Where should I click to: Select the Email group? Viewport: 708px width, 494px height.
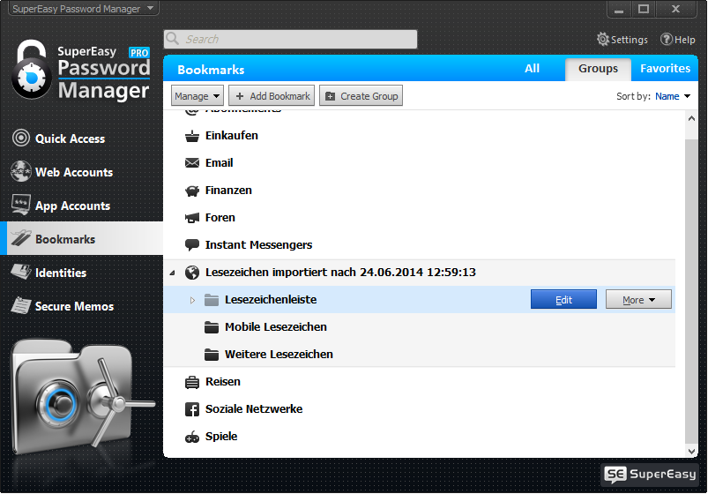point(419,162)
